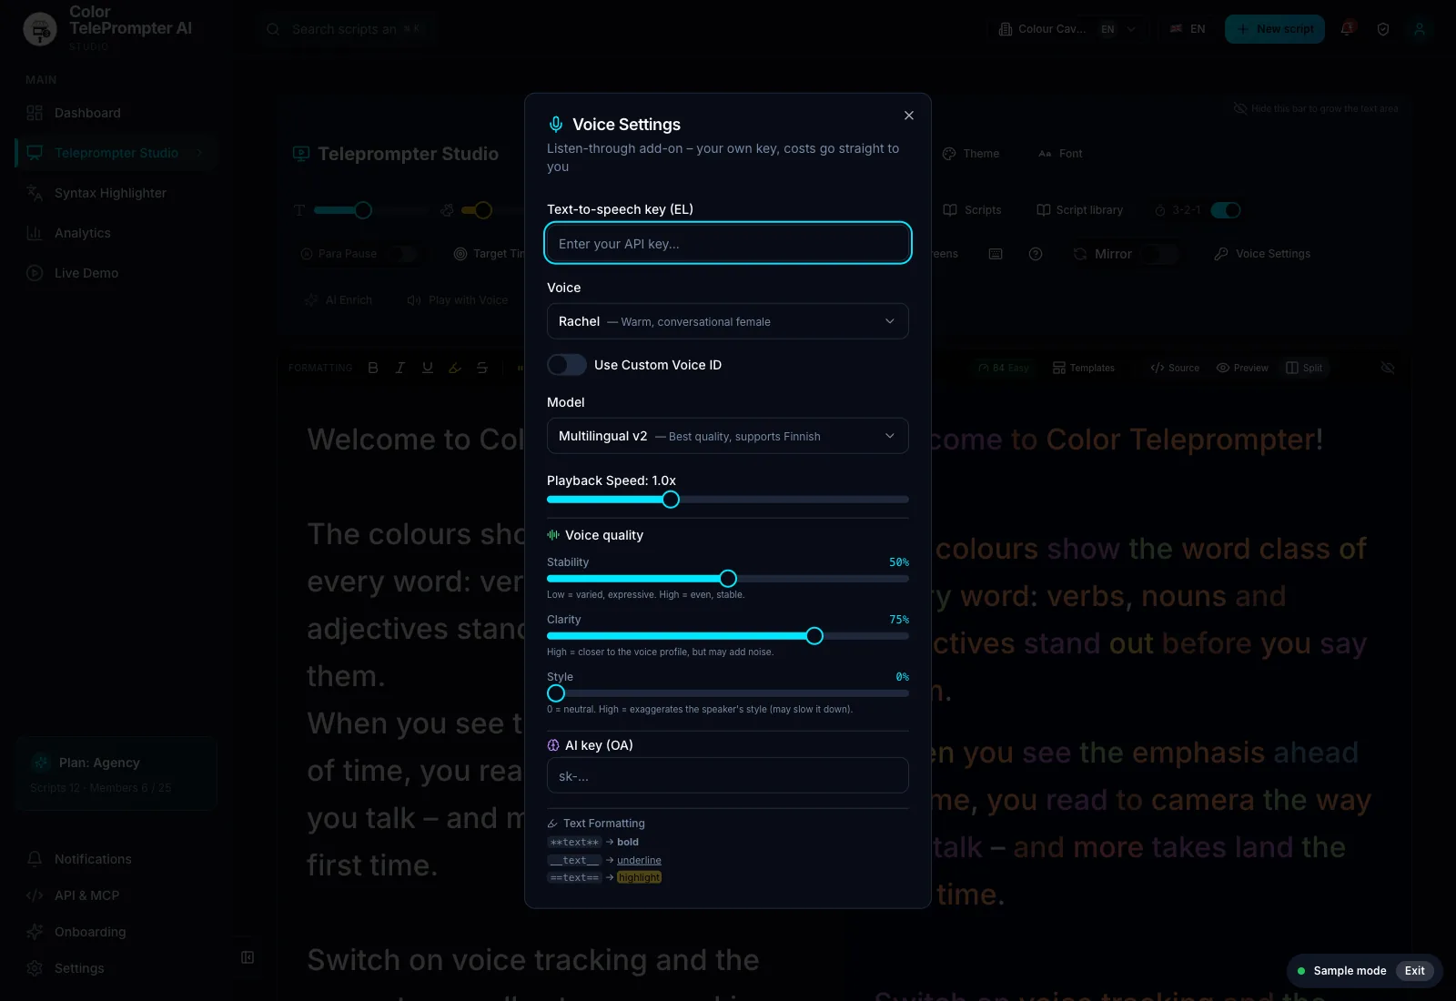Switch to Split view

coord(1304,368)
